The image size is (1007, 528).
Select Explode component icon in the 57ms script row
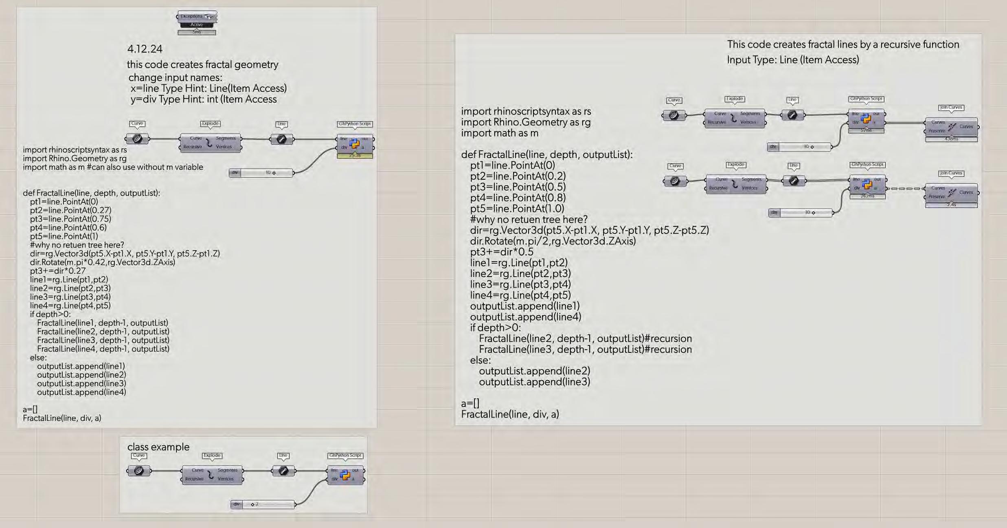(x=734, y=118)
